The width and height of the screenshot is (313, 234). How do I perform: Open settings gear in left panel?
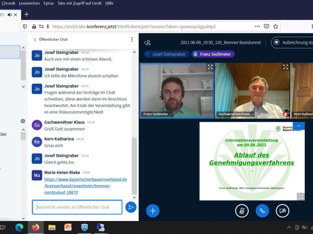pyautogui.click(x=23, y=121)
